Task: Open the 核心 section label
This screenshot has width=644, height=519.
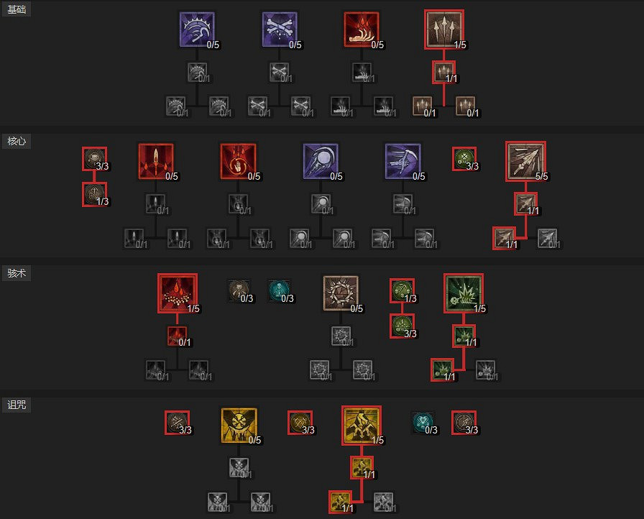Action: (17, 141)
